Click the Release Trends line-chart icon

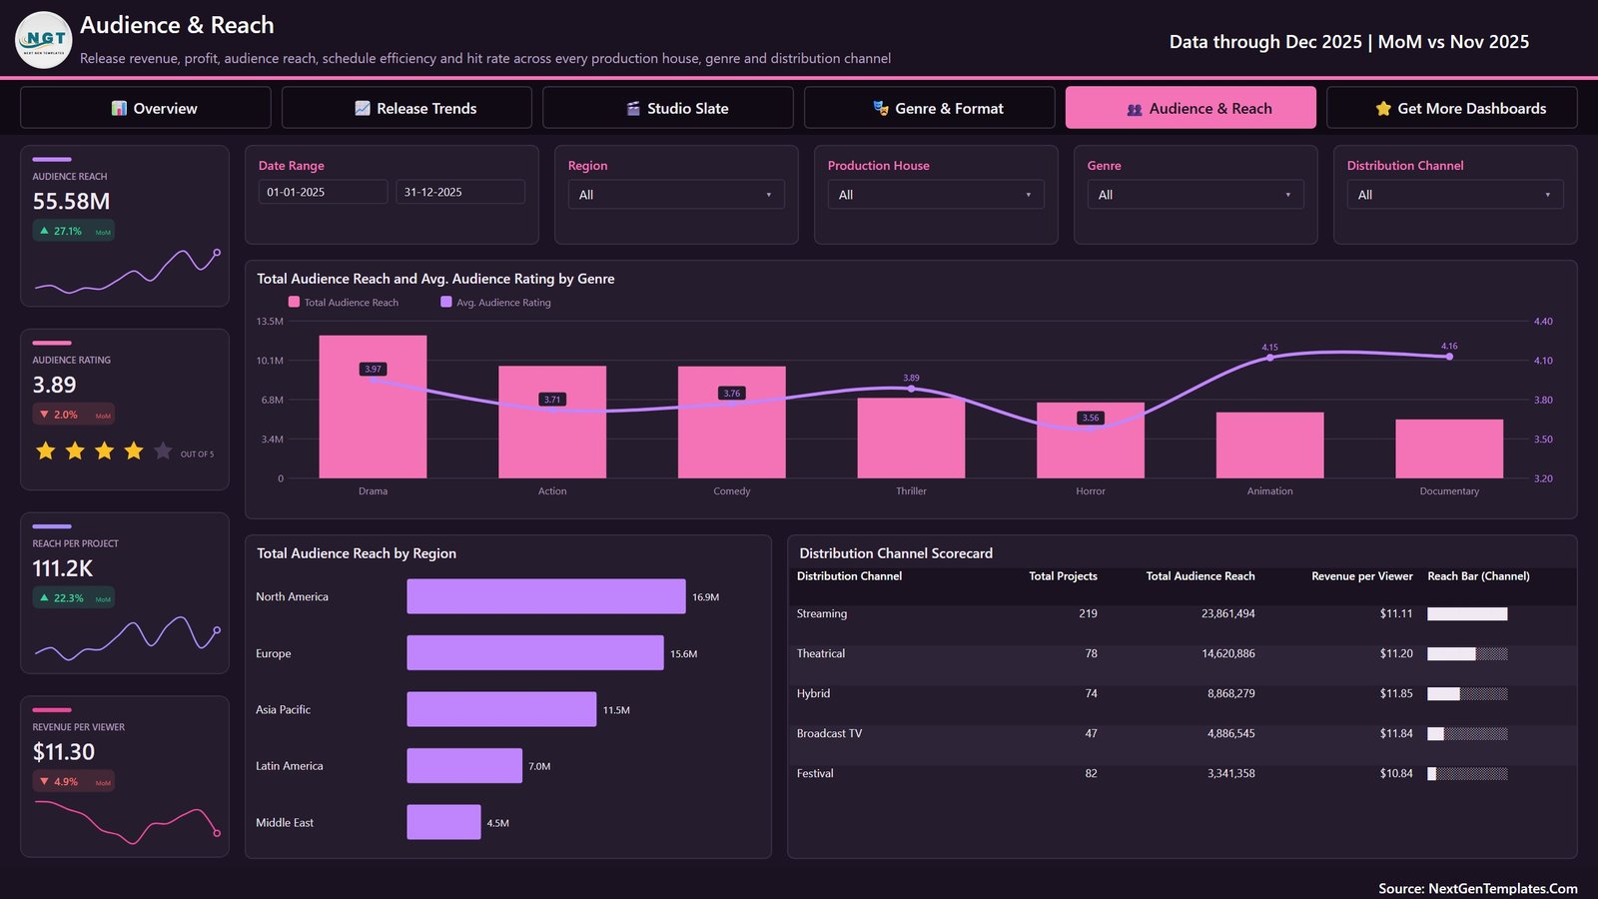pyautogui.click(x=363, y=108)
